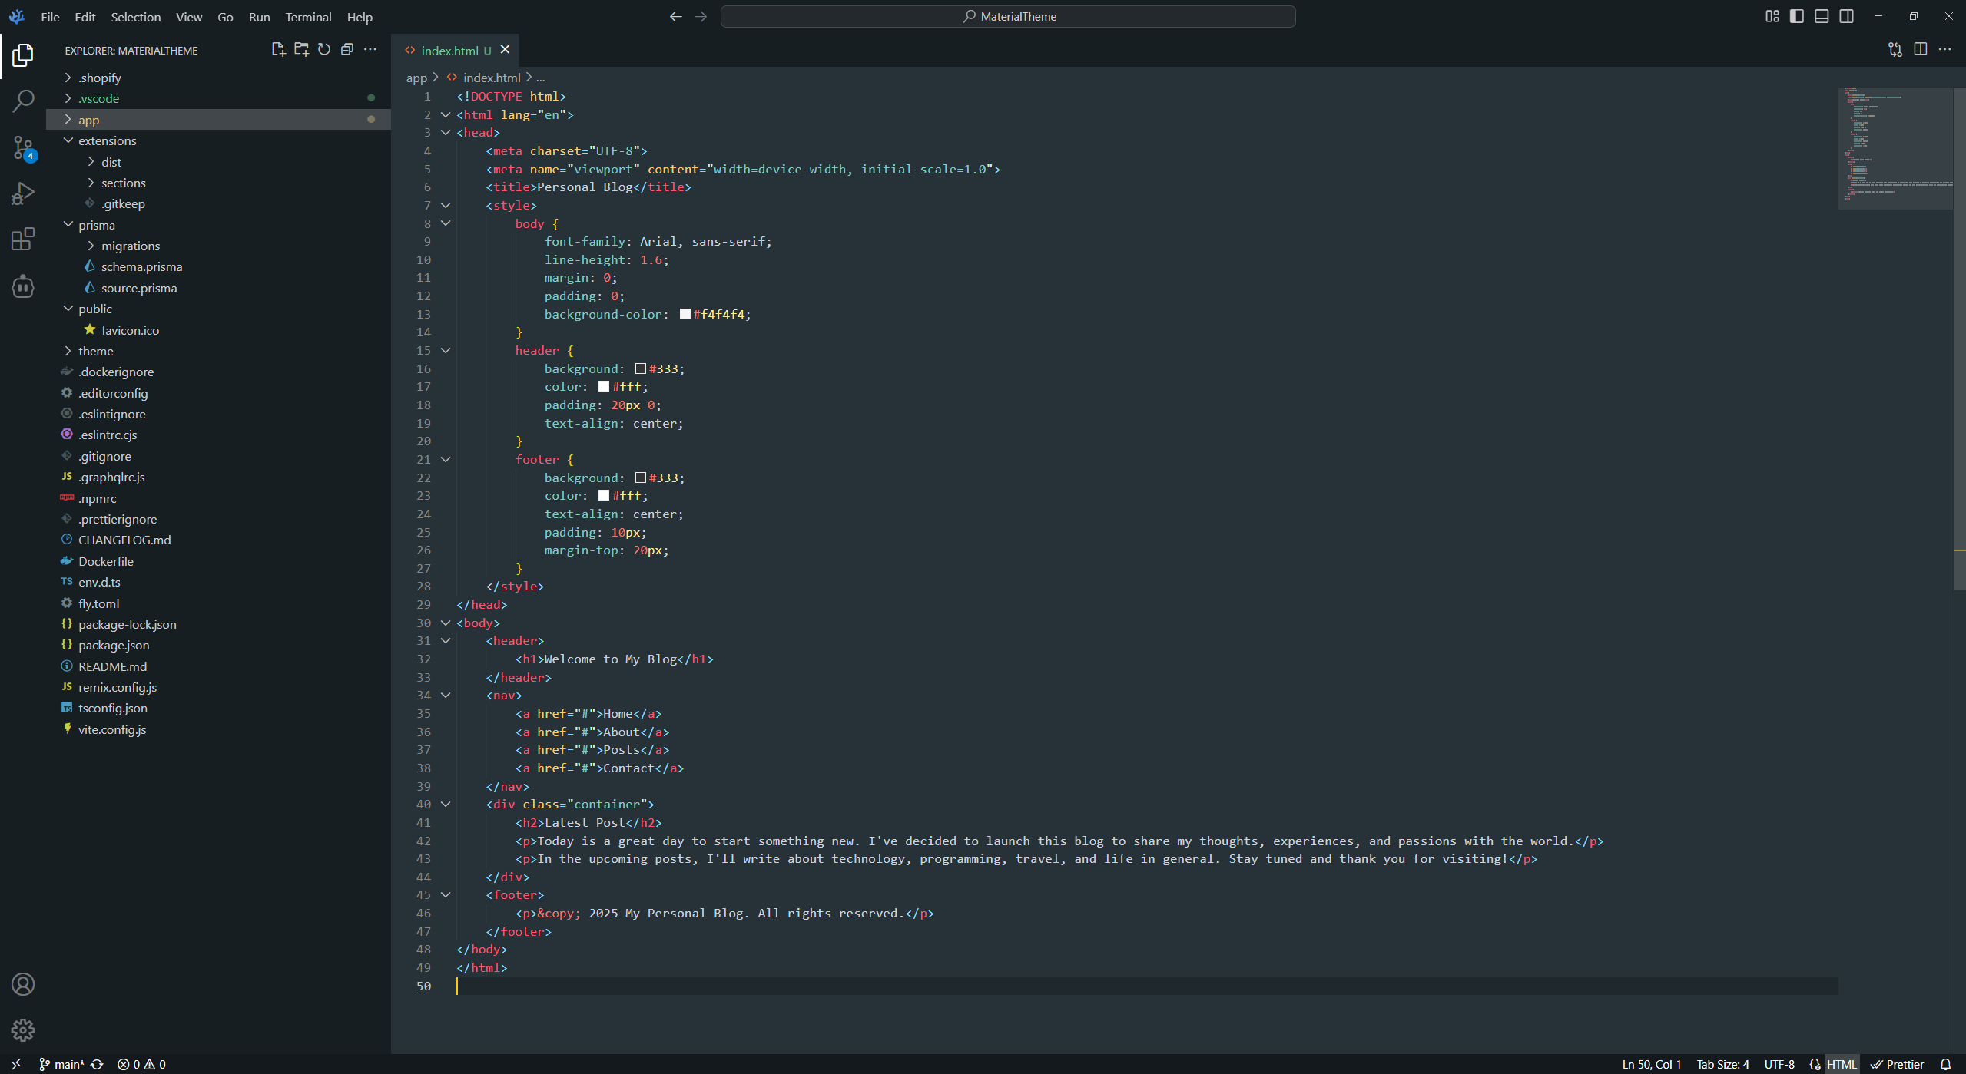Refresh the Explorer file tree
The image size is (1966, 1074).
click(324, 49)
